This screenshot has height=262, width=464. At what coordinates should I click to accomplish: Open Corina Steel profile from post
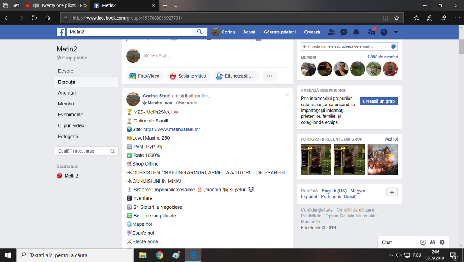[x=157, y=96]
